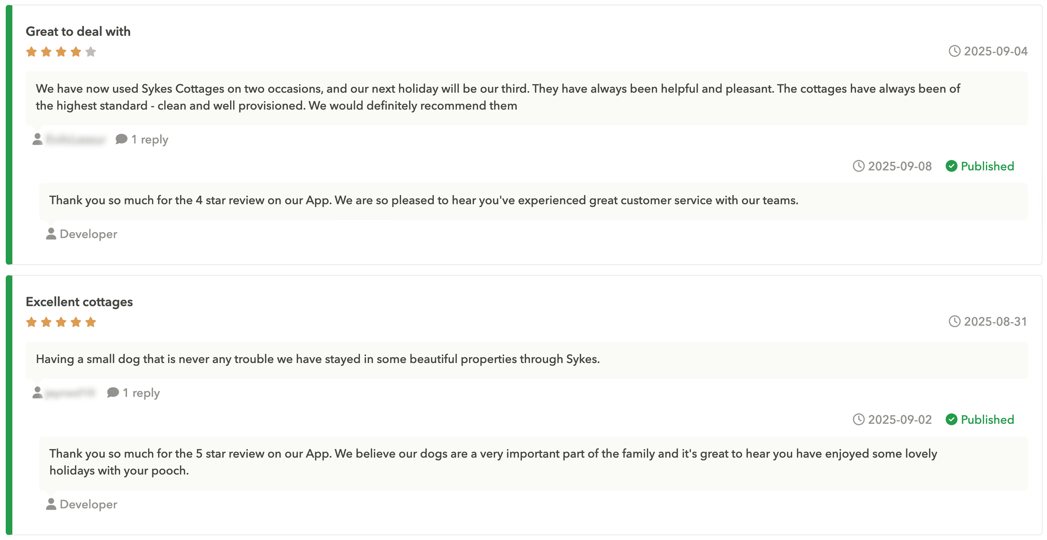Screen dimensions: 1047x540
Task: Click the Developer person icon under first reply
Action: click(x=51, y=233)
